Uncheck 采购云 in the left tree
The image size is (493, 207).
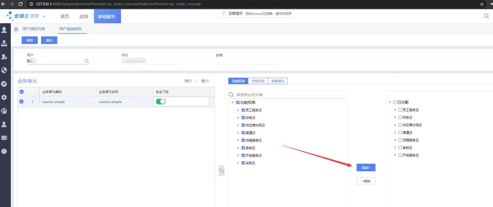tap(243, 163)
